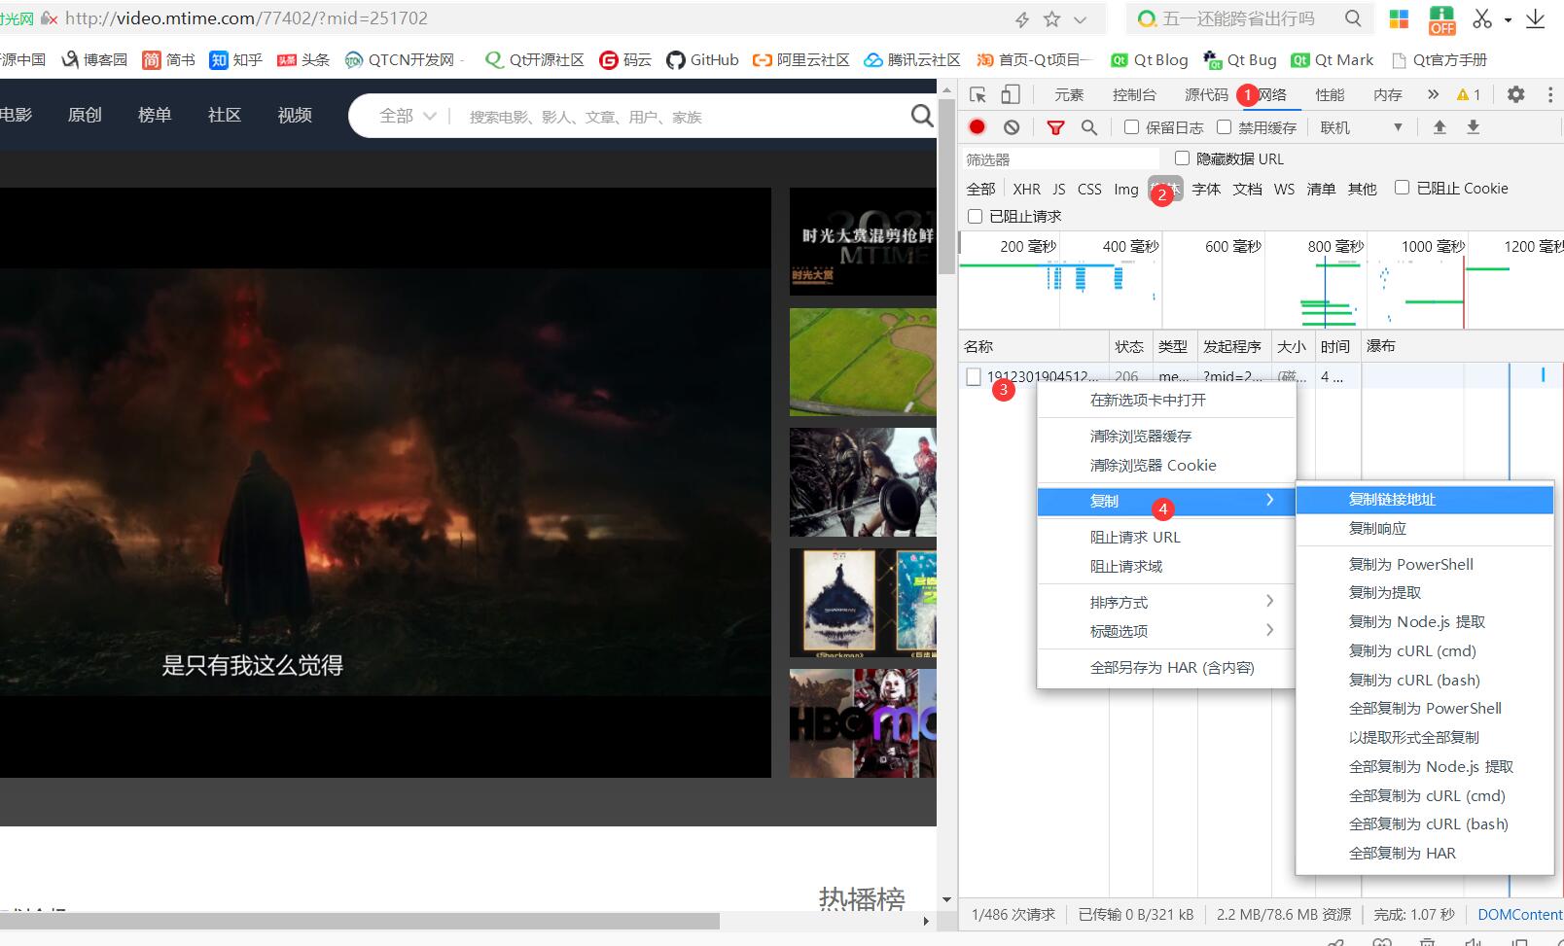Click the page horizontal scrollbar

pos(360,921)
